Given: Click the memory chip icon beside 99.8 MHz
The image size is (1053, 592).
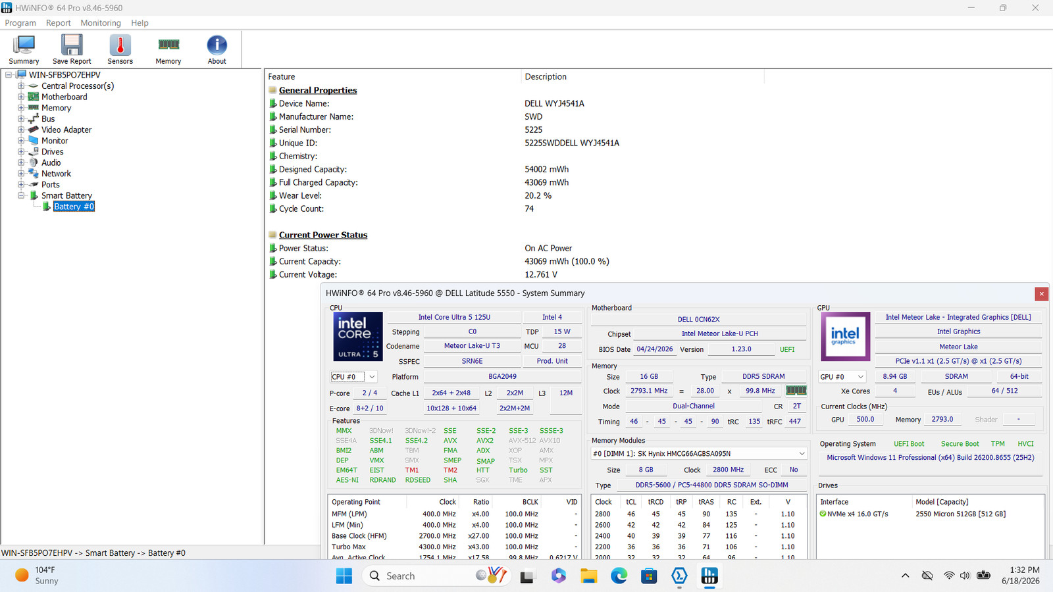Looking at the screenshot, I should click(796, 391).
